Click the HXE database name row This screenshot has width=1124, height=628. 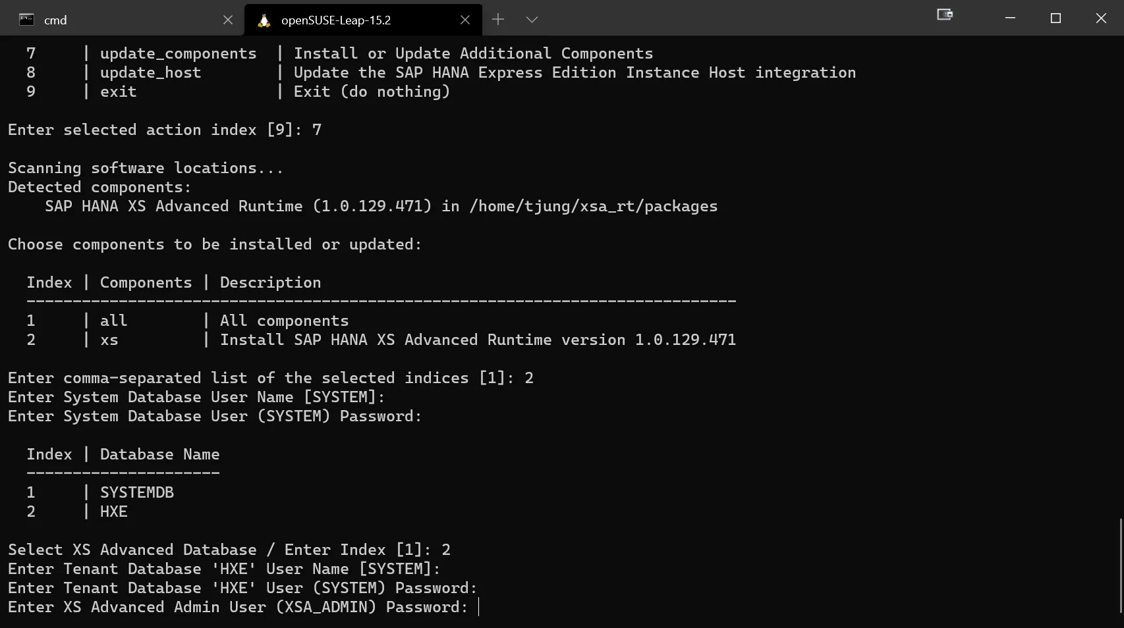pyautogui.click(x=114, y=511)
